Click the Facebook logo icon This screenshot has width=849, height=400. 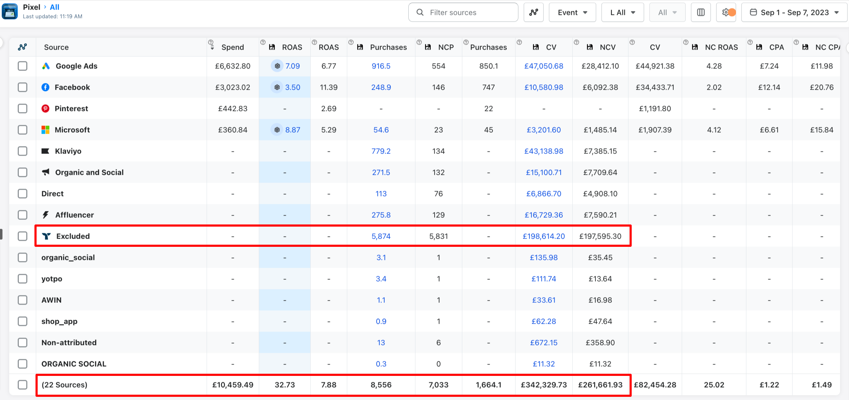(x=45, y=87)
